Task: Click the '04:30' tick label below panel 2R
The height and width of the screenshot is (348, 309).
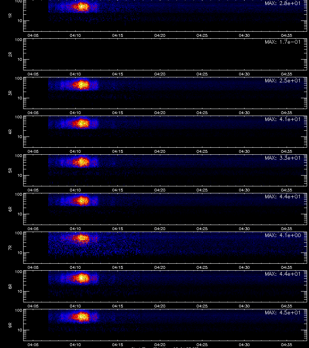Action: 244,74
